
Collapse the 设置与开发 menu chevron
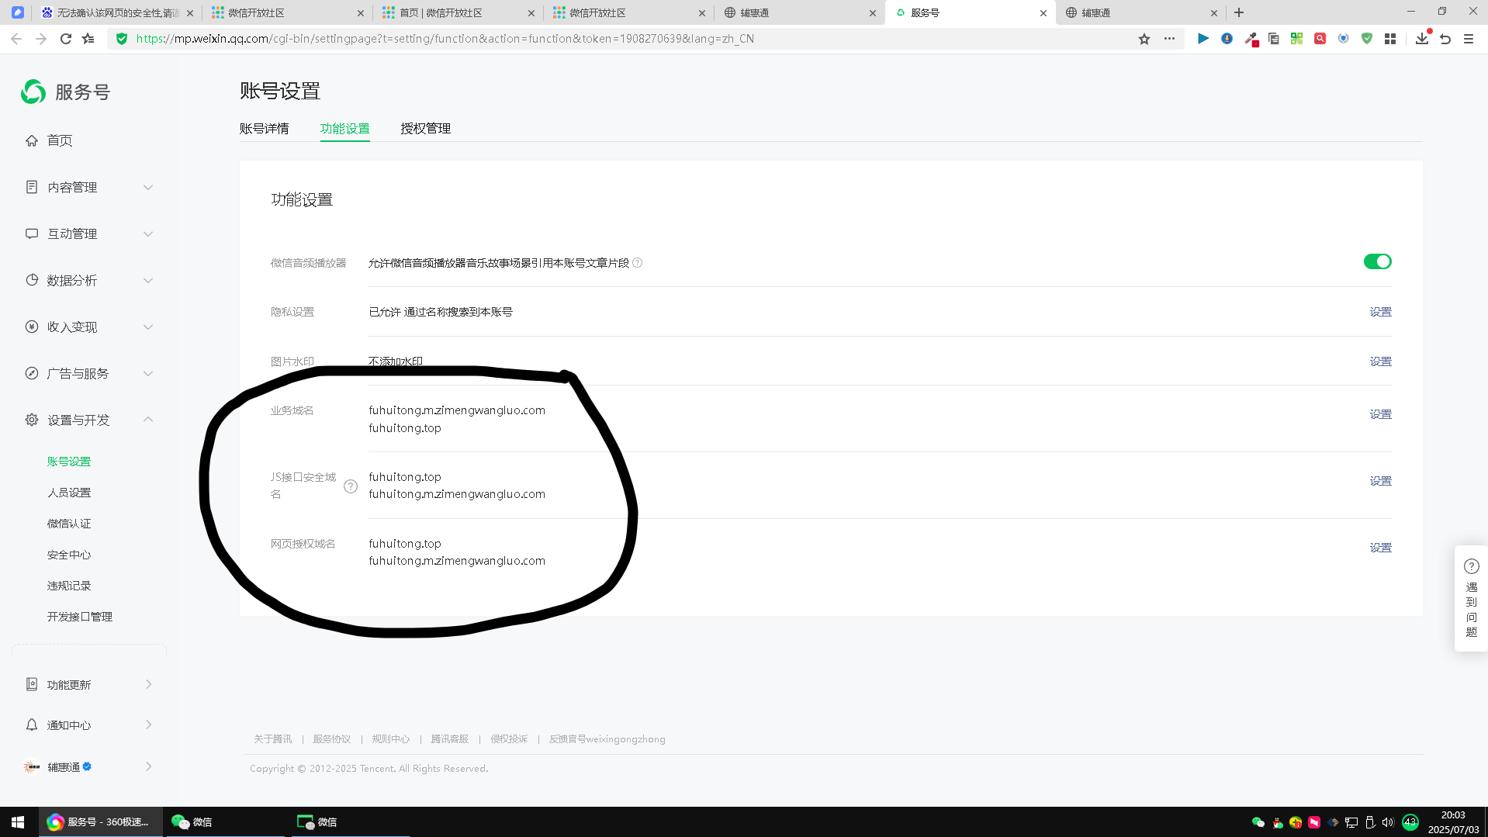pos(148,420)
